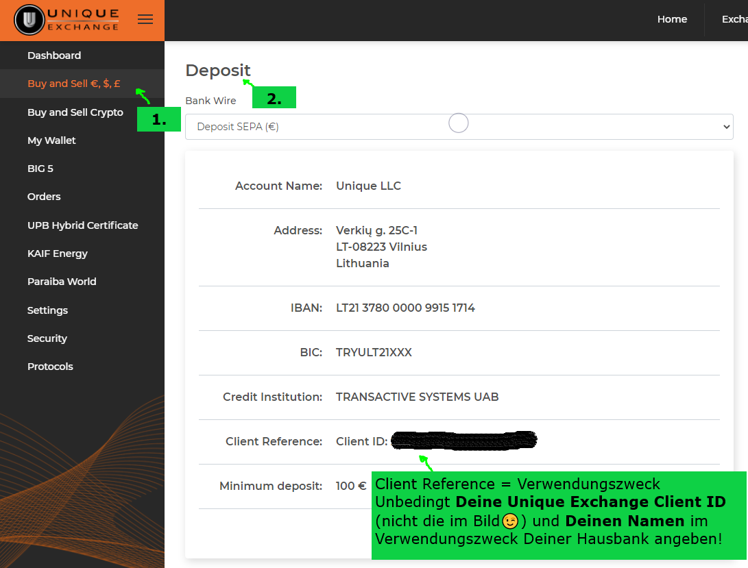
Task: Open KAIF Energy page
Action: pos(57,254)
